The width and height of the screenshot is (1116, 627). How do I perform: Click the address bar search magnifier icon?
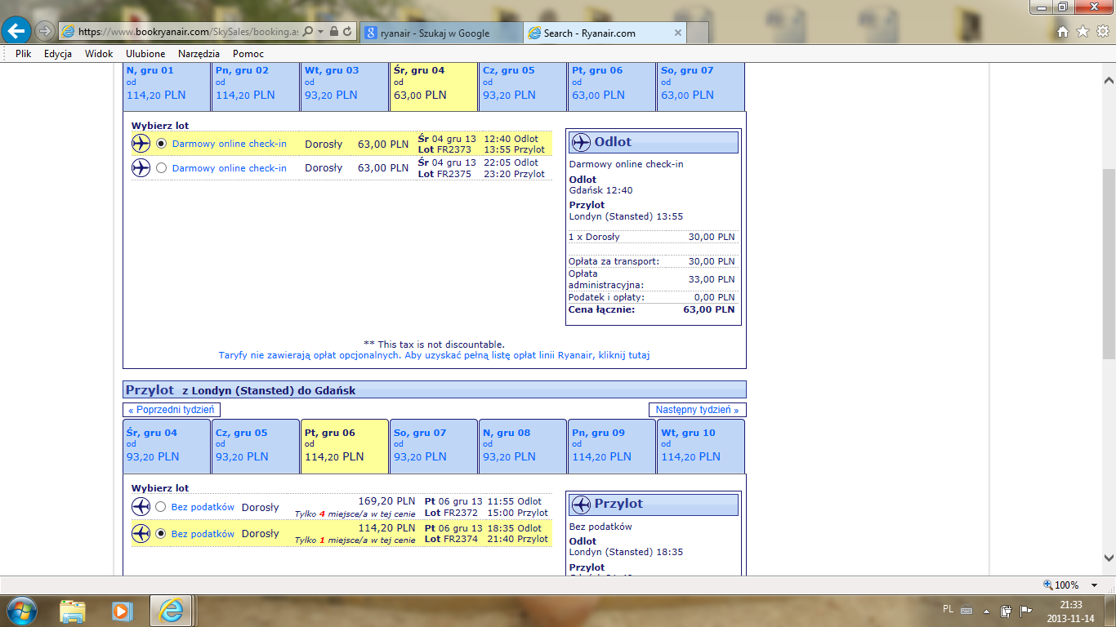tap(308, 31)
